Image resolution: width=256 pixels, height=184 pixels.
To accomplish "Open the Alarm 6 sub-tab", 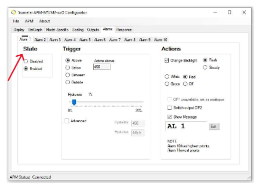I will [x=100, y=40].
